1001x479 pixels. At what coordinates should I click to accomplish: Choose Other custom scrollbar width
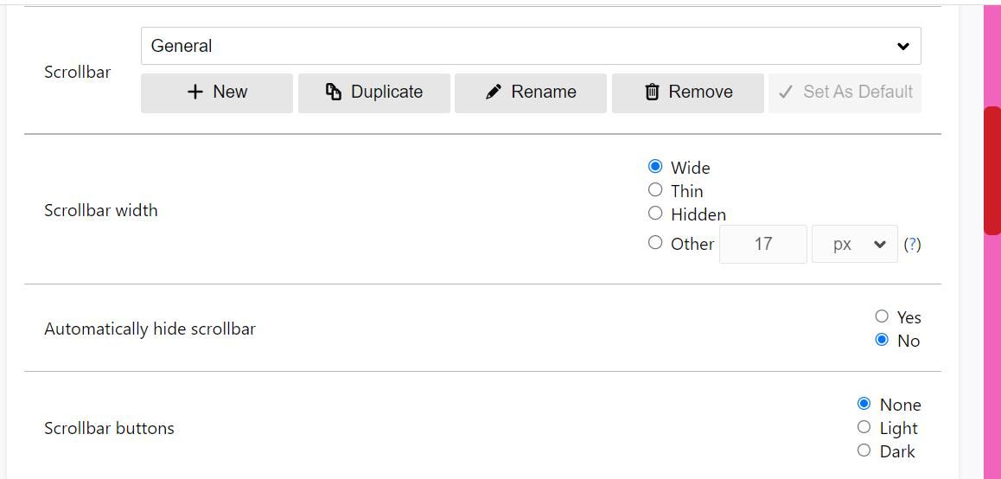(655, 243)
